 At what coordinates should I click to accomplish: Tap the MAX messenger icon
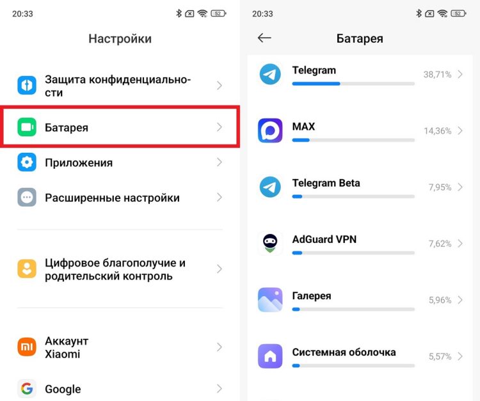coord(270,130)
